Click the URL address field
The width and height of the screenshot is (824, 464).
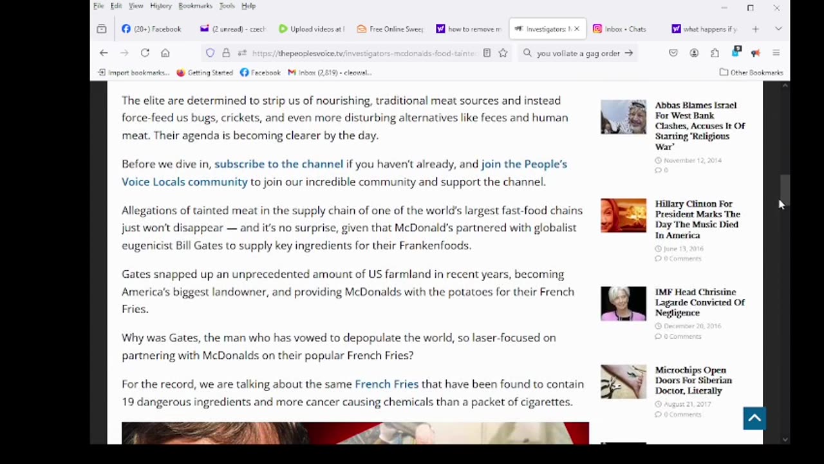(364, 53)
